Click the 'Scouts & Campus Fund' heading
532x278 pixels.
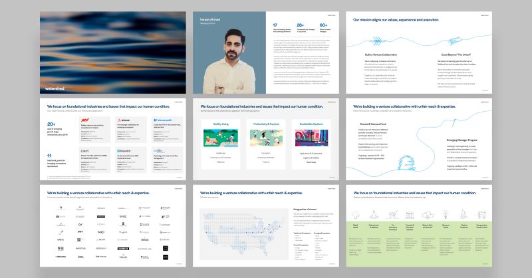pyautogui.click(x=373, y=124)
